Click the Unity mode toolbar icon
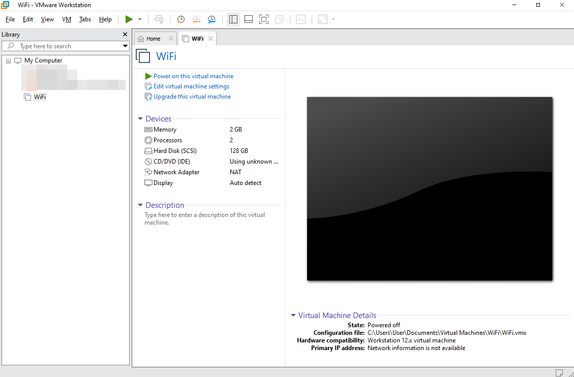 pos(279,19)
